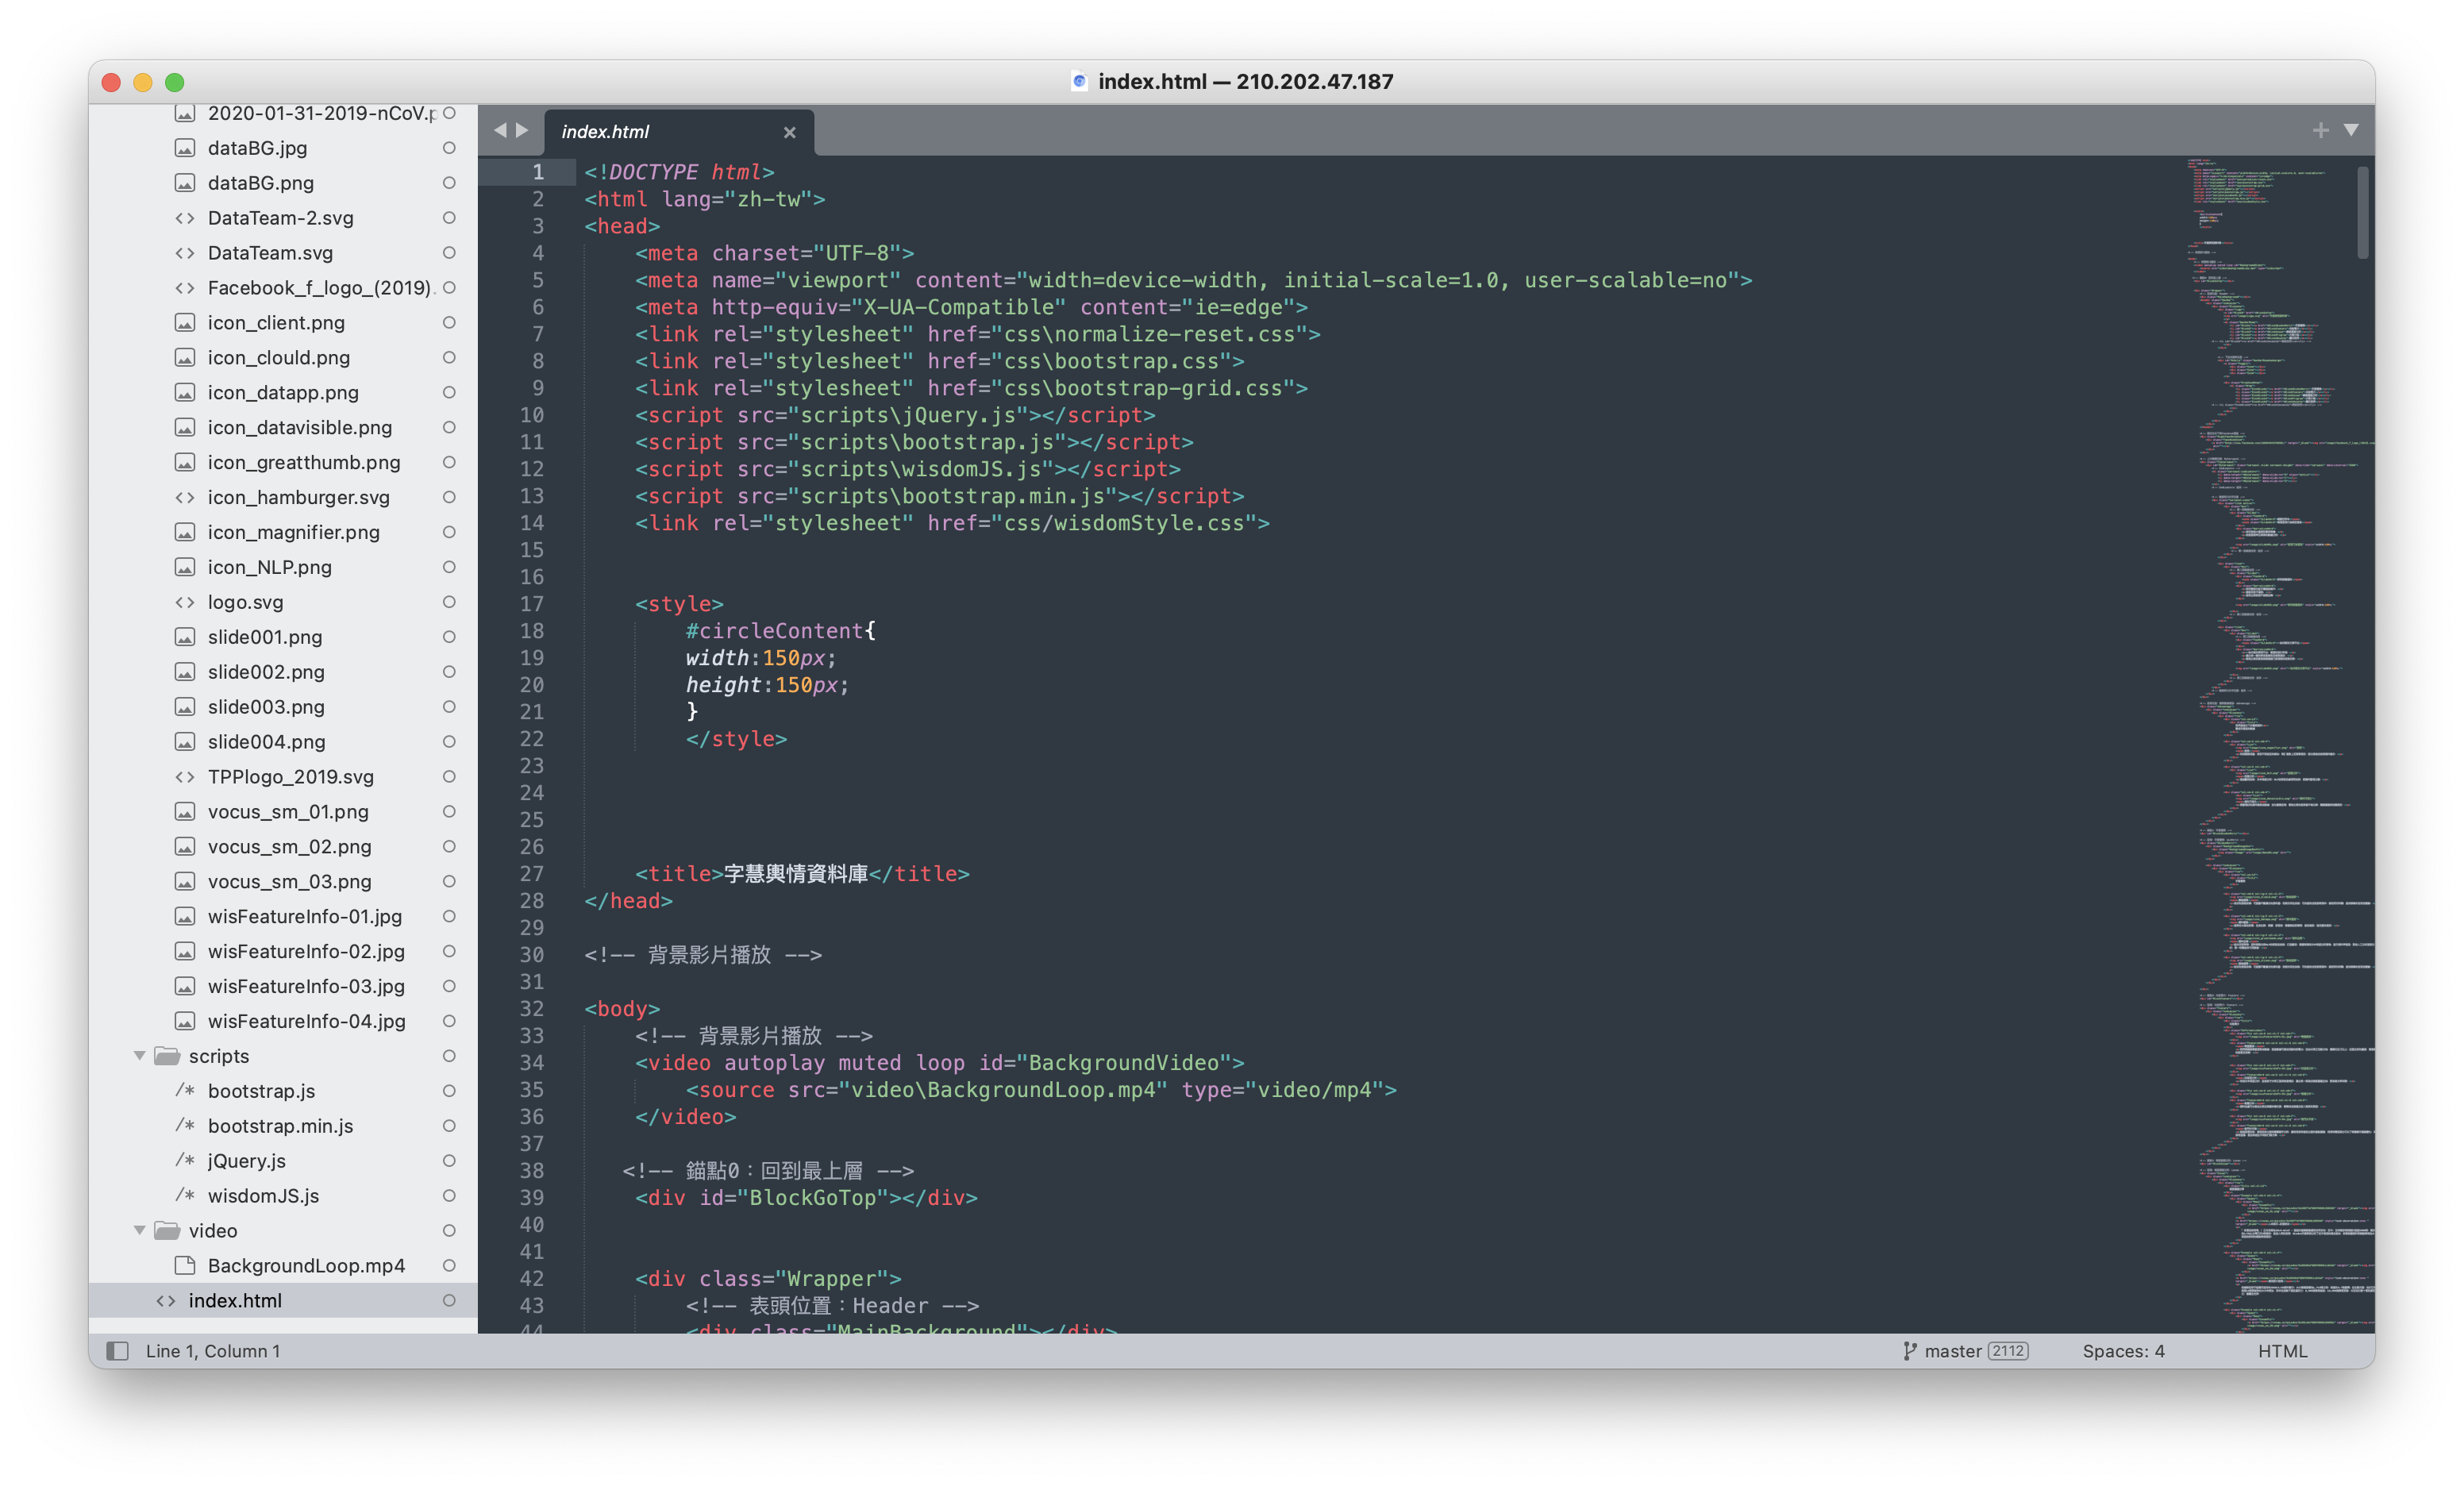The width and height of the screenshot is (2464, 1486).
Task: Click line number 32 in the gutter
Action: [x=532, y=1009]
